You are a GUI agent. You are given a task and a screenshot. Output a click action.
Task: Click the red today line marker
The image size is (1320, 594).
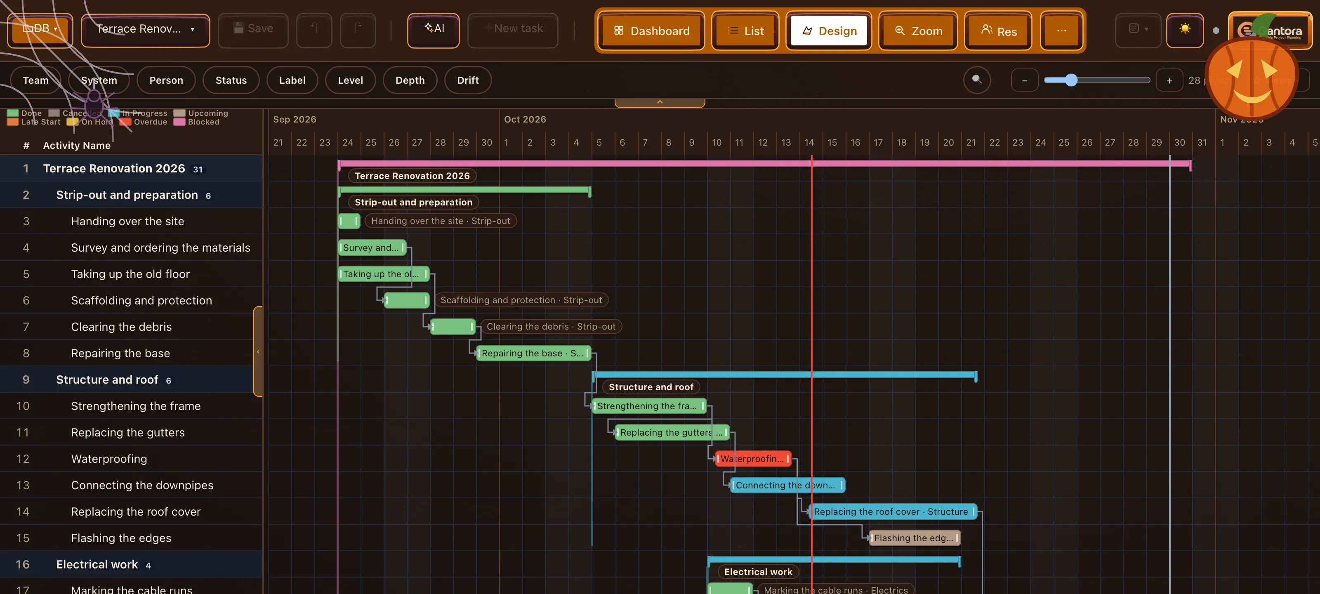(x=812, y=374)
